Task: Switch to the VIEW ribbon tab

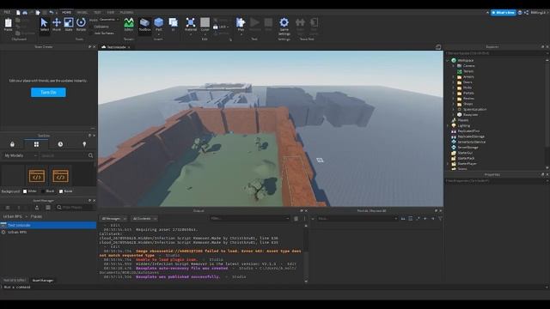Action: coord(111,12)
